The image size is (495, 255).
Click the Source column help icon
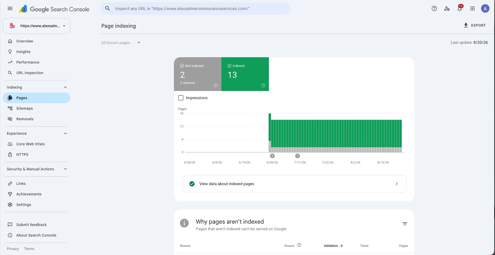[x=299, y=245]
